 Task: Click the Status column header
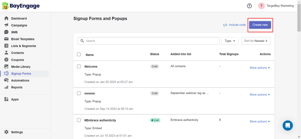coord(155,54)
